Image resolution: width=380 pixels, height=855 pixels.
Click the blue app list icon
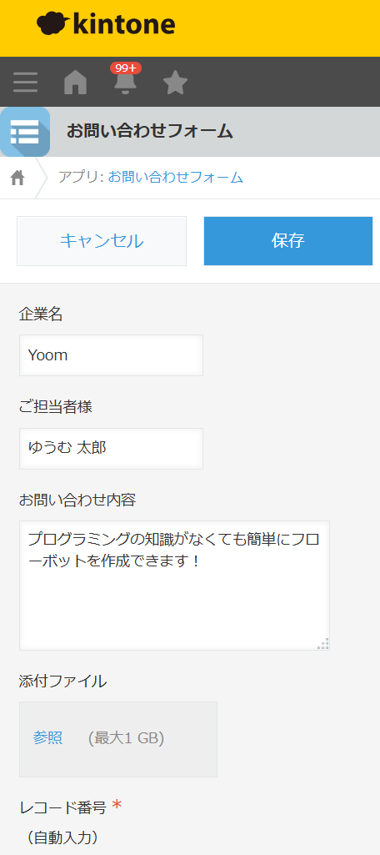(24, 132)
